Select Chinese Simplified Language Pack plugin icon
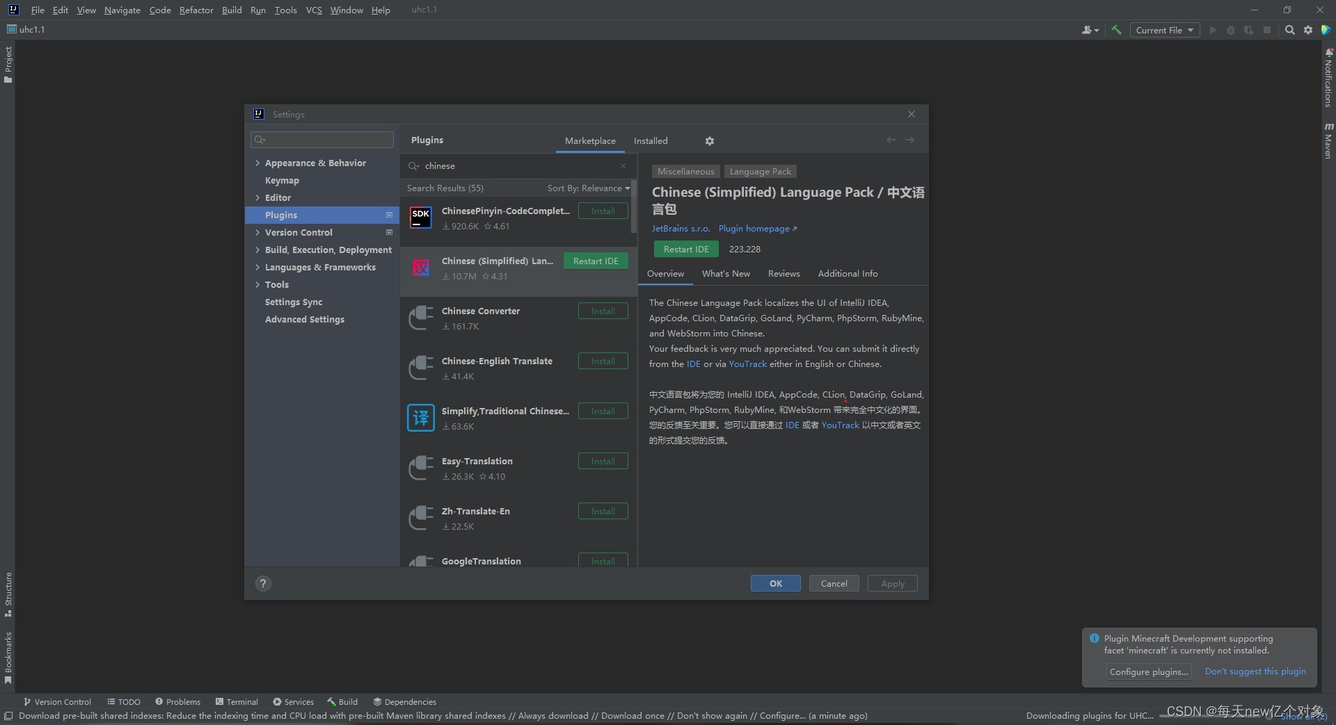 click(x=421, y=268)
